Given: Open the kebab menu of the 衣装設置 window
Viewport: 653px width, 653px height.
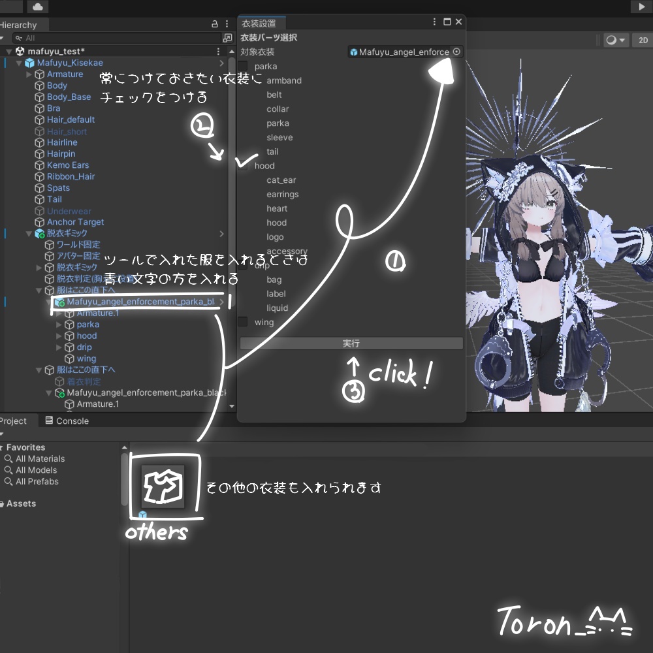Looking at the screenshot, I should [434, 21].
